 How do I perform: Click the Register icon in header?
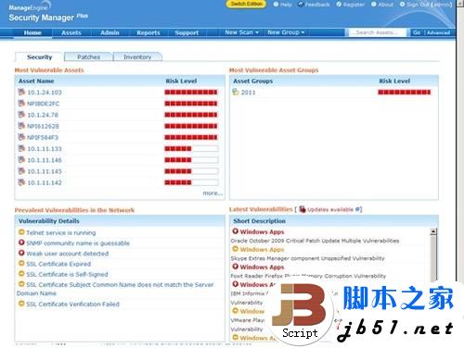point(339,5)
